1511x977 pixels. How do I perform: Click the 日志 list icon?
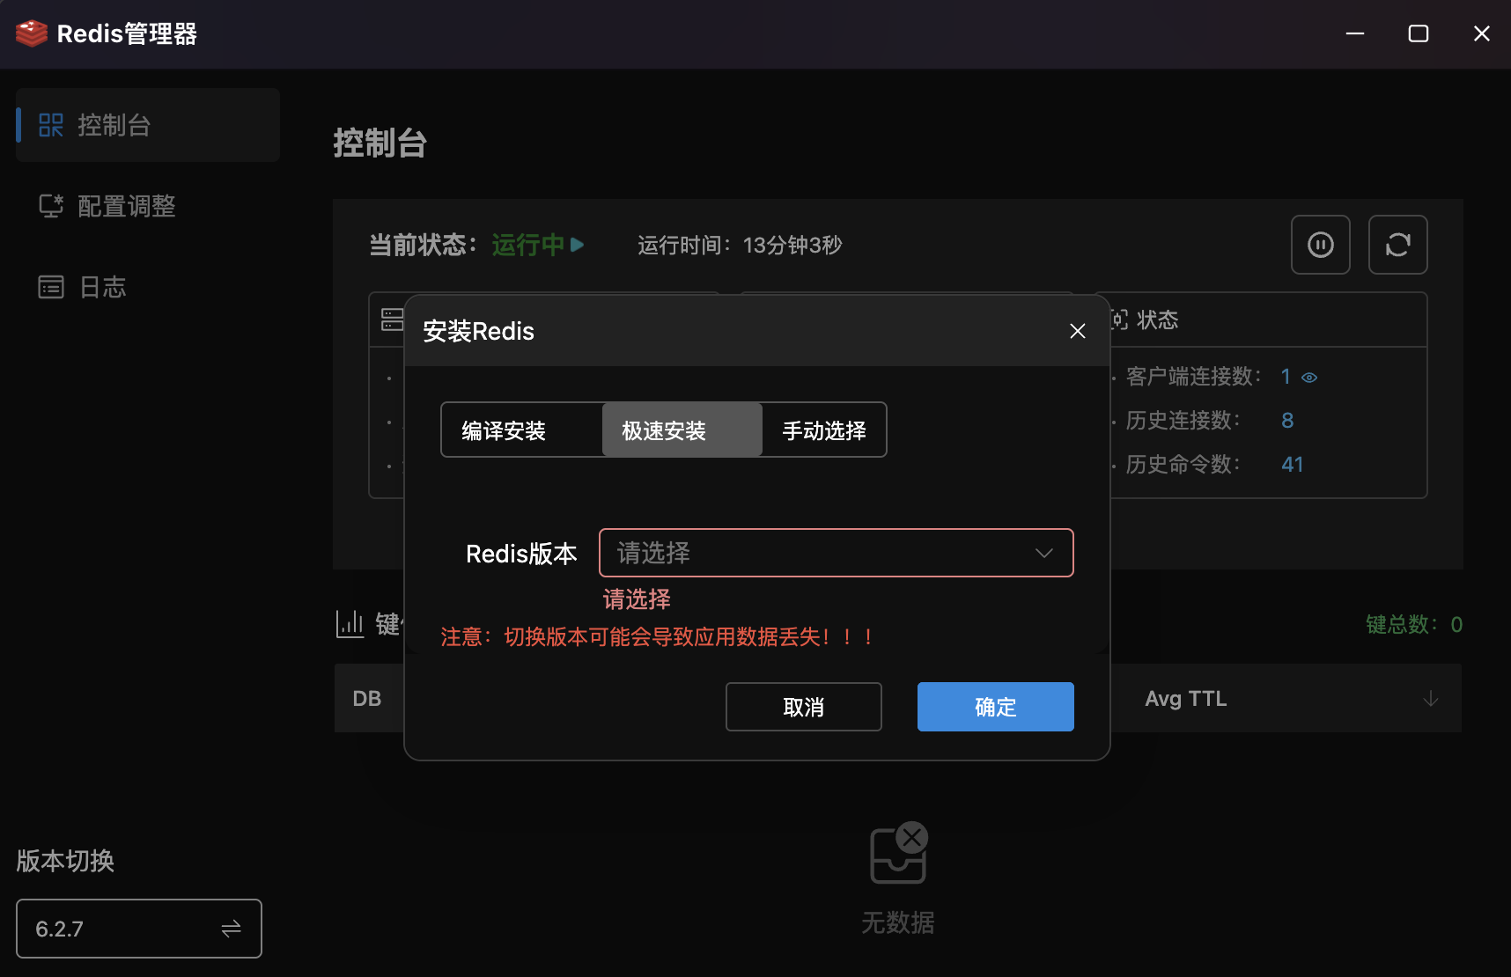pos(51,287)
